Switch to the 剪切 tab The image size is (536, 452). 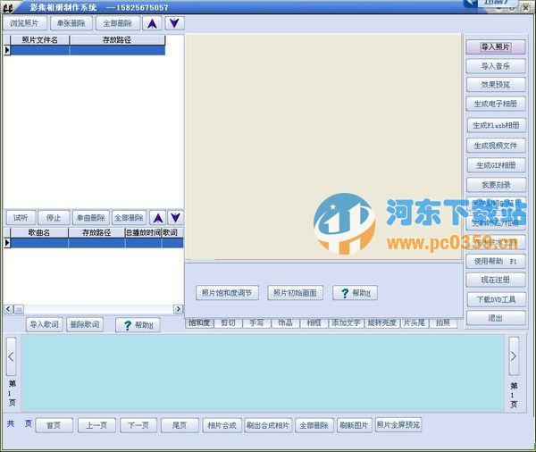click(x=228, y=322)
